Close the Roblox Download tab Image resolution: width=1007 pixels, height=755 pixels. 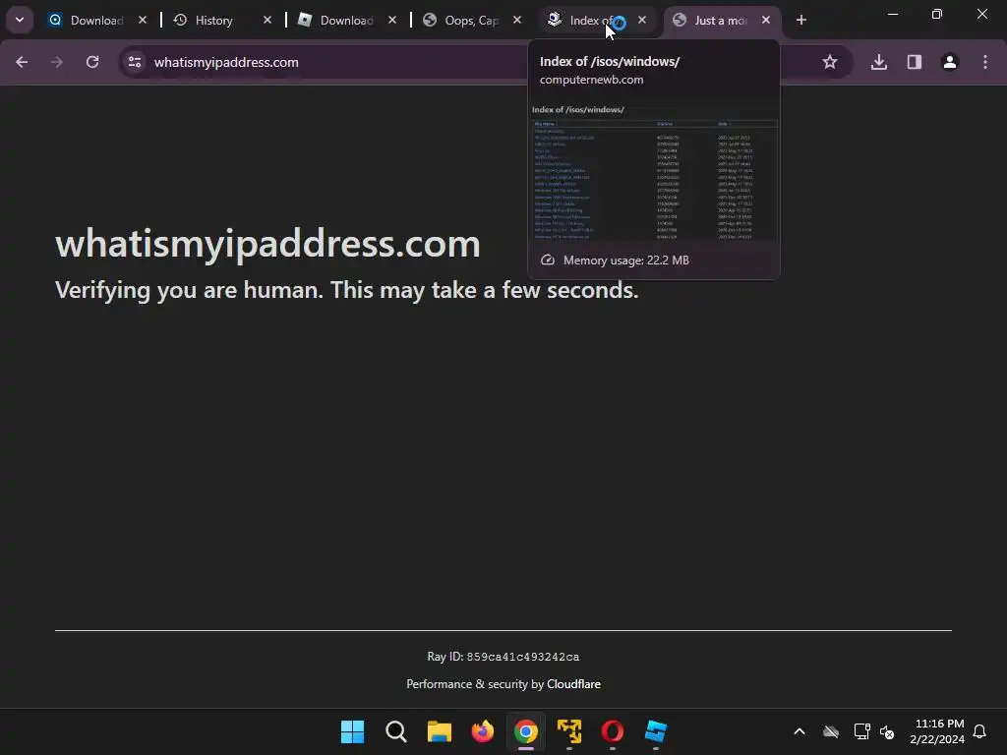pos(391,20)
